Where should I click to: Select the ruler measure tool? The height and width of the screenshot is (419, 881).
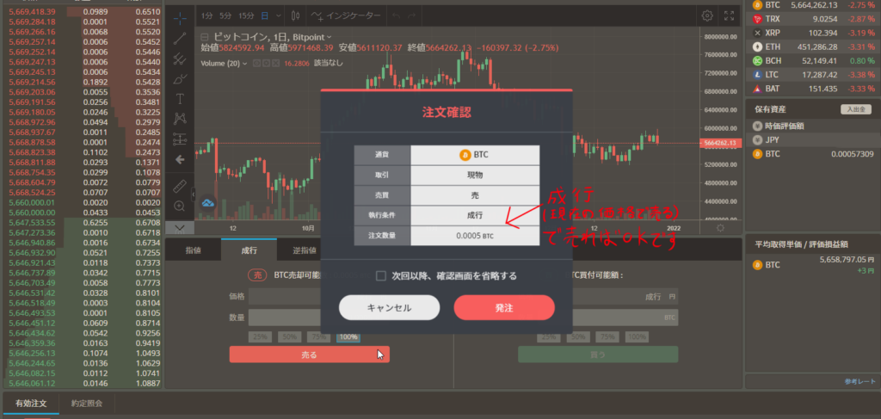click(180, 185)
